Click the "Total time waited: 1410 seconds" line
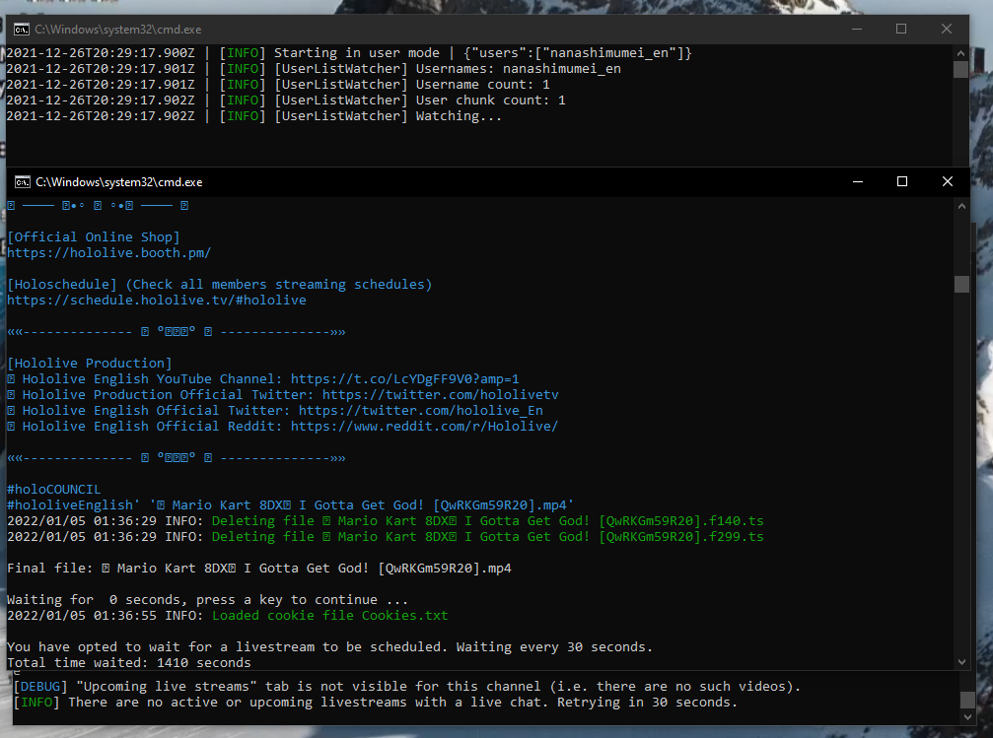Screen dimensions: 993x738 129,663
